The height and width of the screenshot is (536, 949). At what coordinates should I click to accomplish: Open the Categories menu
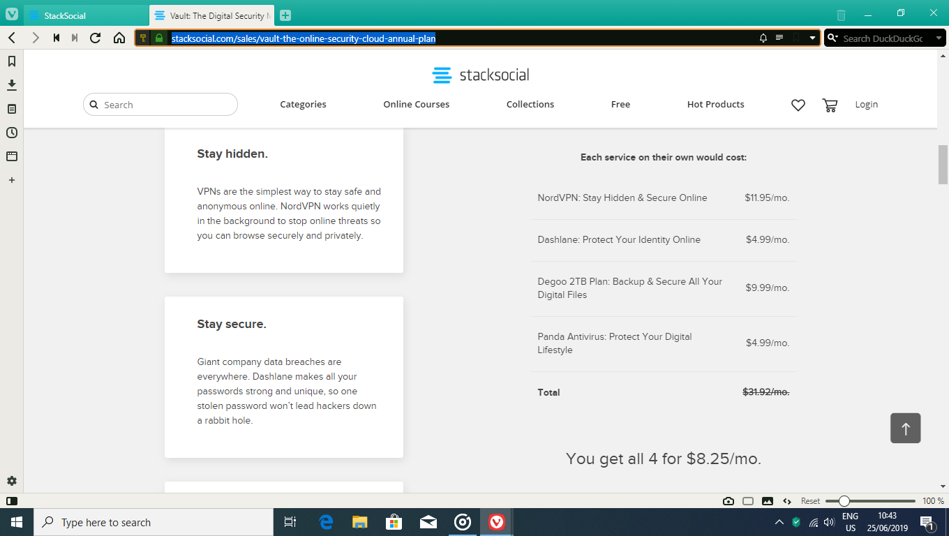point(303,105)
